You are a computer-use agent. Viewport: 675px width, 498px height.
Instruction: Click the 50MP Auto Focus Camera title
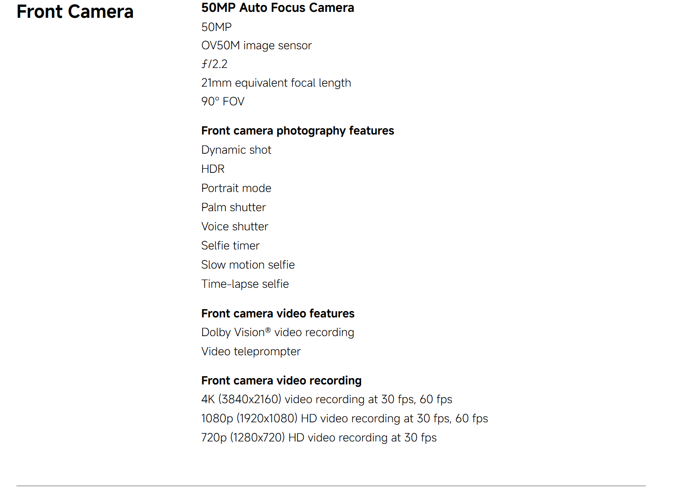[277, 8]
